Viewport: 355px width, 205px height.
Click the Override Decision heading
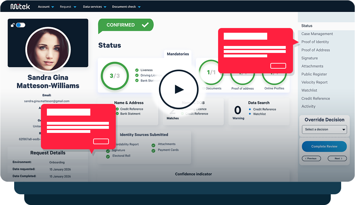[324, 120]
